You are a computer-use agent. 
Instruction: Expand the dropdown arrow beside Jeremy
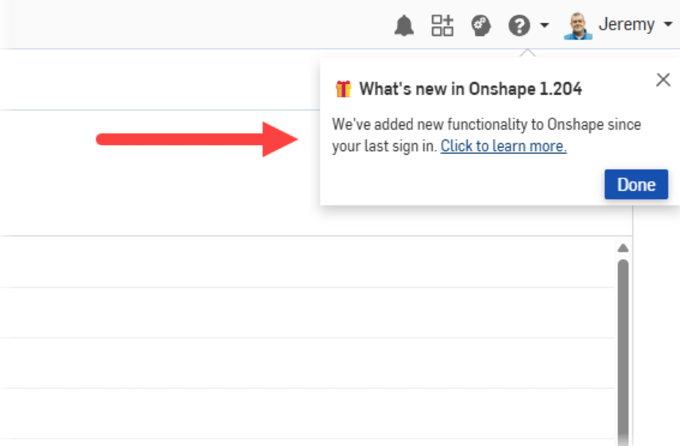[668, 24]
